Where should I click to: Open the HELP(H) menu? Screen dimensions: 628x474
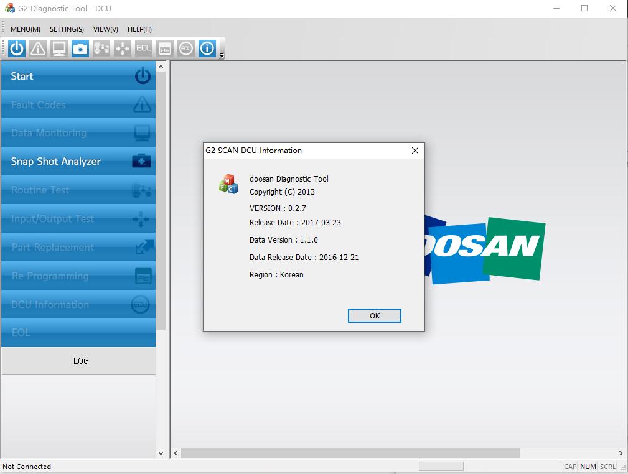(x=140, y=29)
